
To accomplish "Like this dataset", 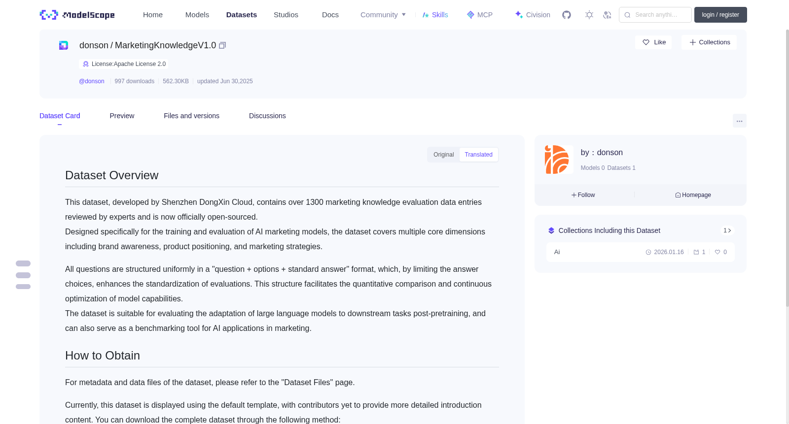I will pyautogui.click(x=653, y=42).
